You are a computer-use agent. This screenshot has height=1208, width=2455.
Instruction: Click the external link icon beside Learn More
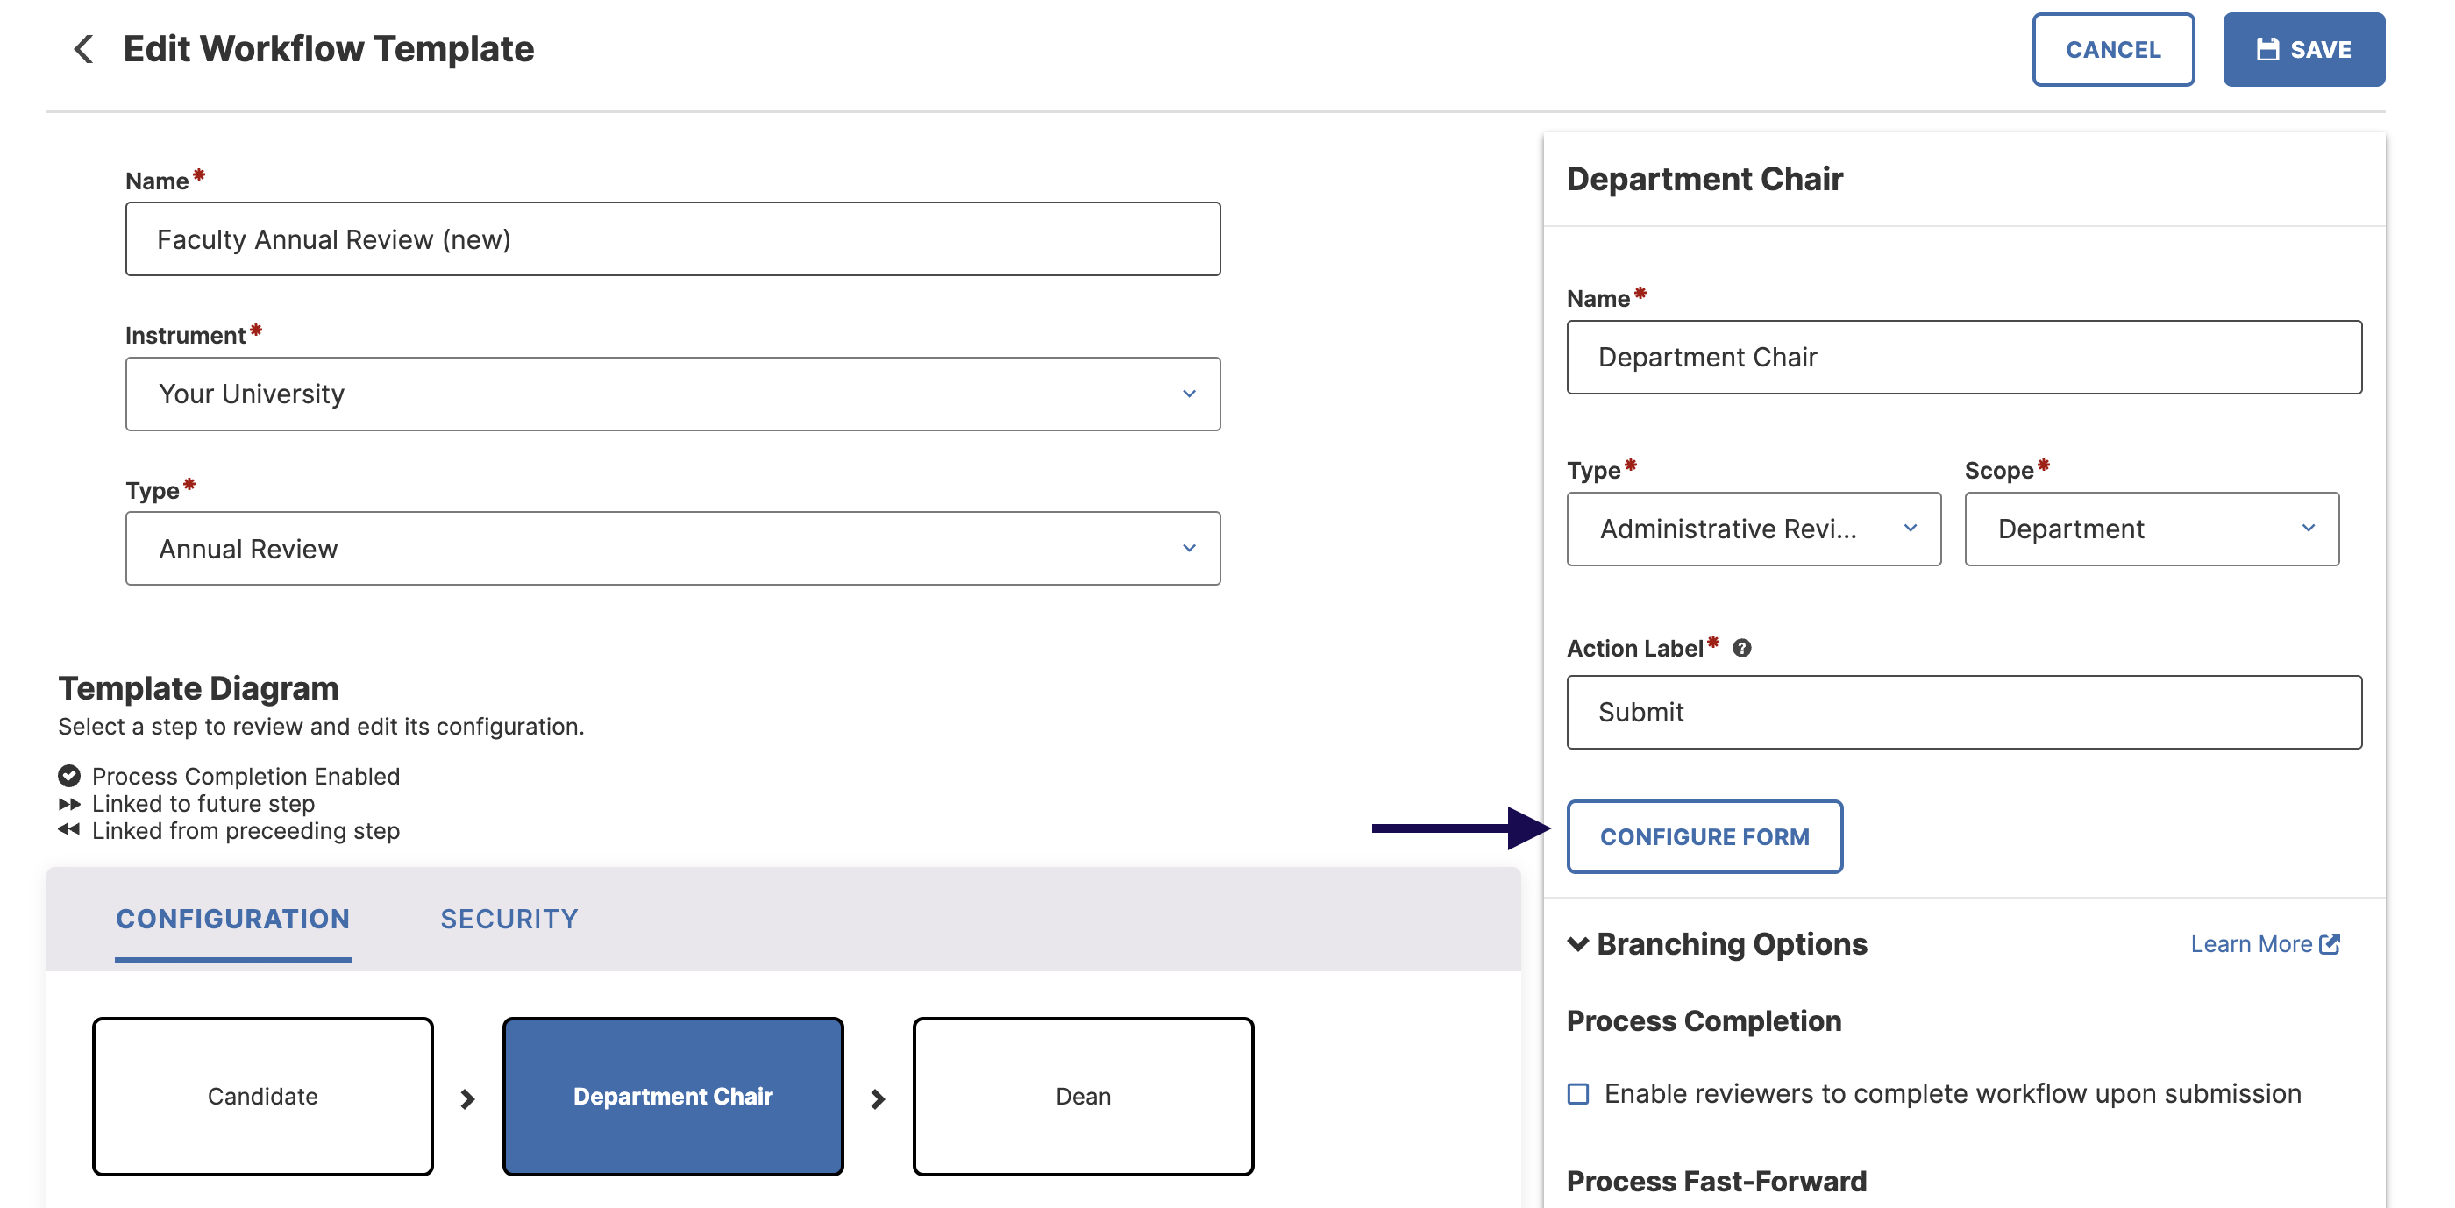2330,943
